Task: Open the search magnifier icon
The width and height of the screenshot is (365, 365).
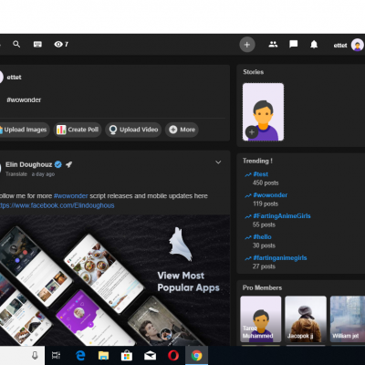Action: (16, 45)
